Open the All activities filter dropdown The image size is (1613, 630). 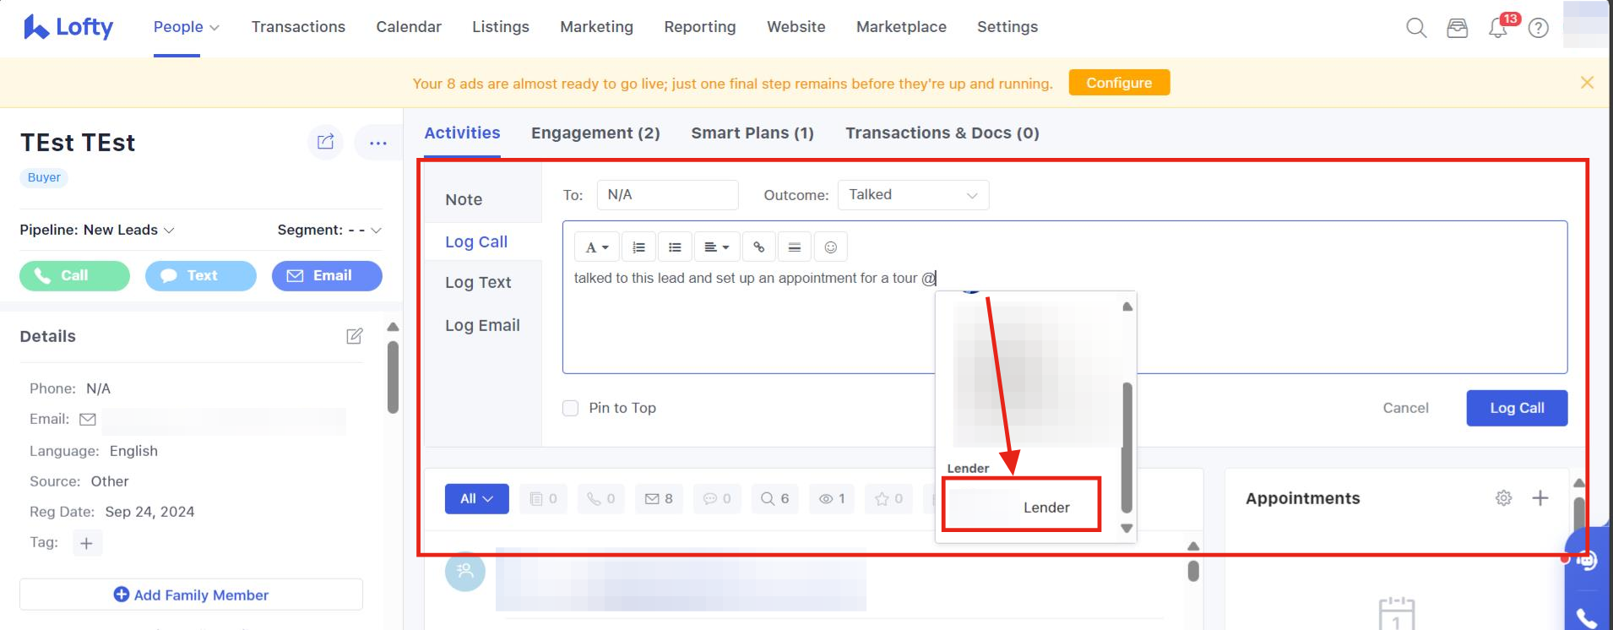point(476,499)
